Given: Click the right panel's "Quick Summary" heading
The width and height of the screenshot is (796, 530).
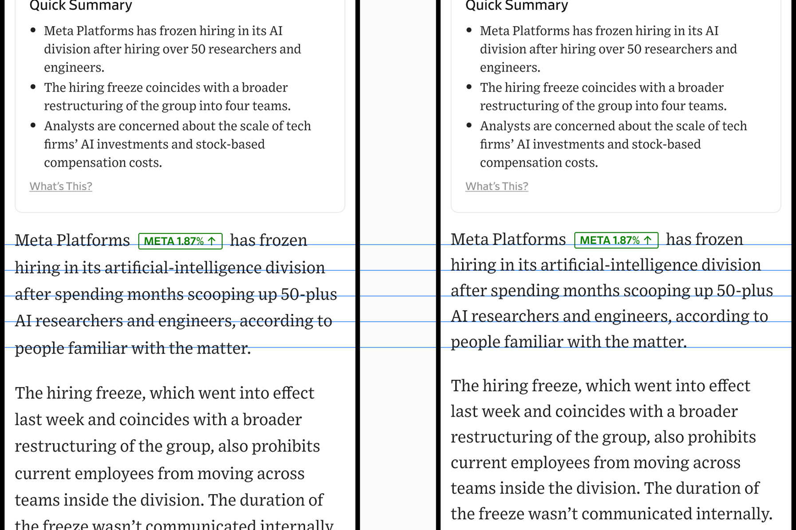Looking at the screenshot, I should coord(516,6).
